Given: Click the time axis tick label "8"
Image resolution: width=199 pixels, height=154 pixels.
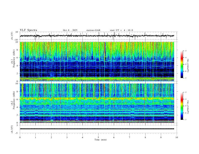Looking at the screenshot, I should point(145,137).
